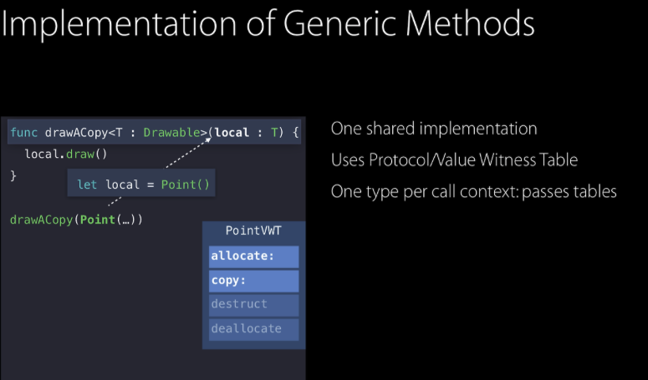Viewport: 648px width, 380px height.
Task: Click the 'let local = Point()' box
Action: tap(141, 183)
